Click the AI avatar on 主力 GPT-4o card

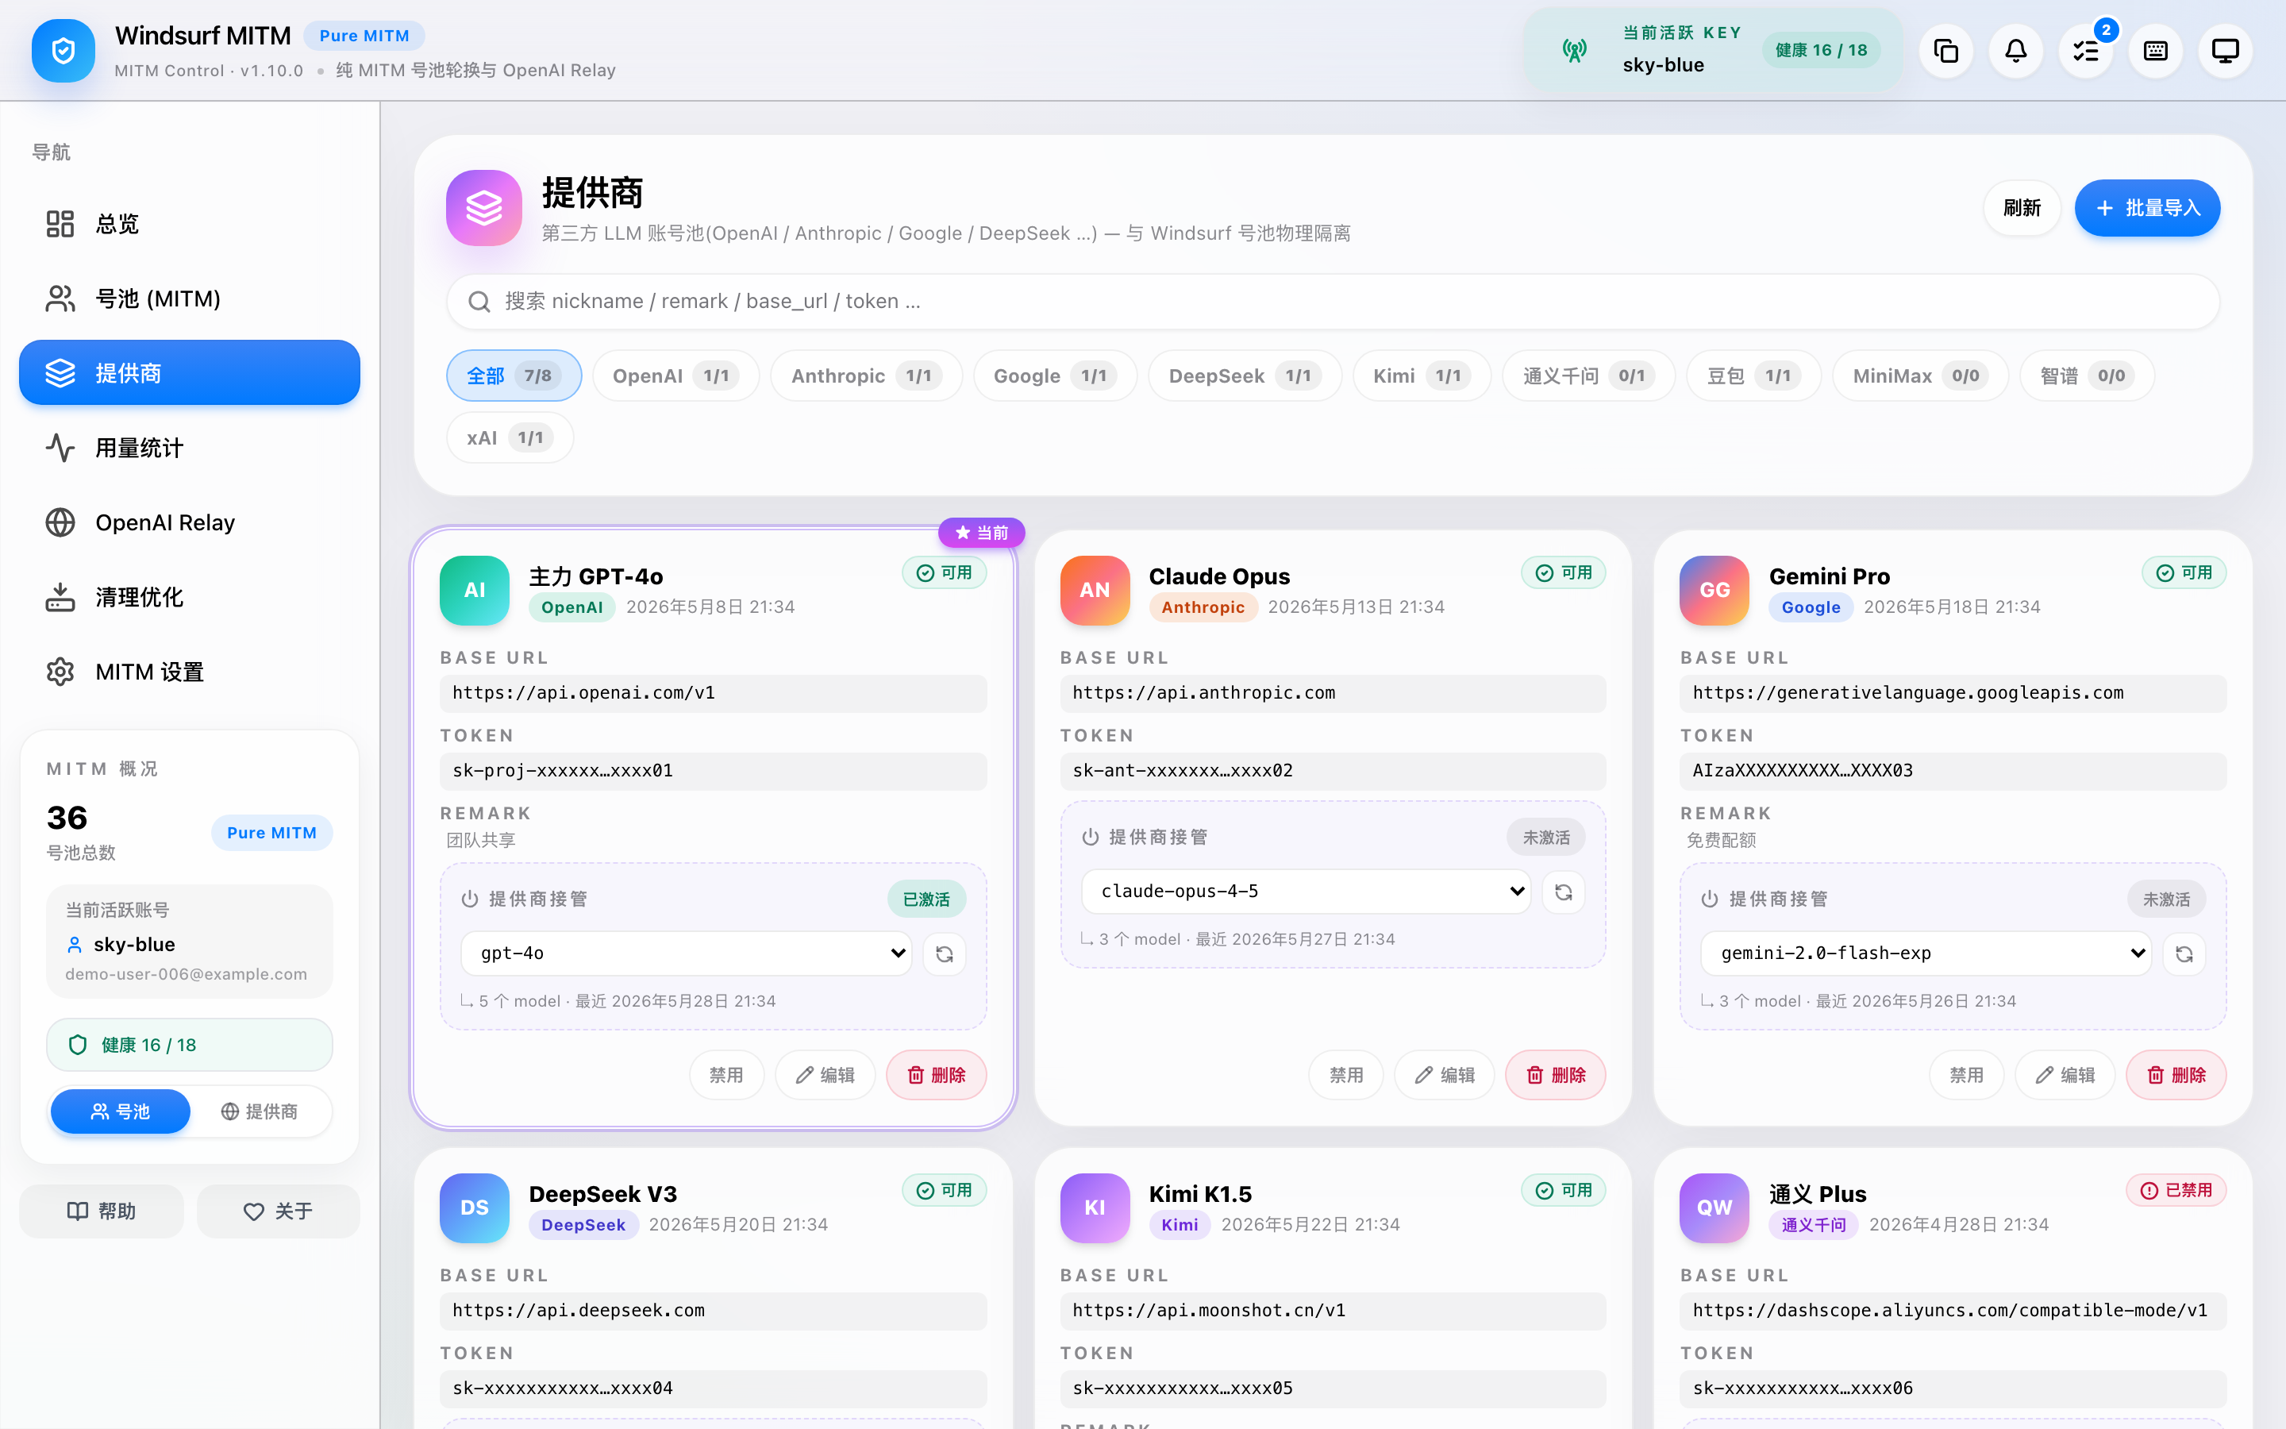pos(474,590)
